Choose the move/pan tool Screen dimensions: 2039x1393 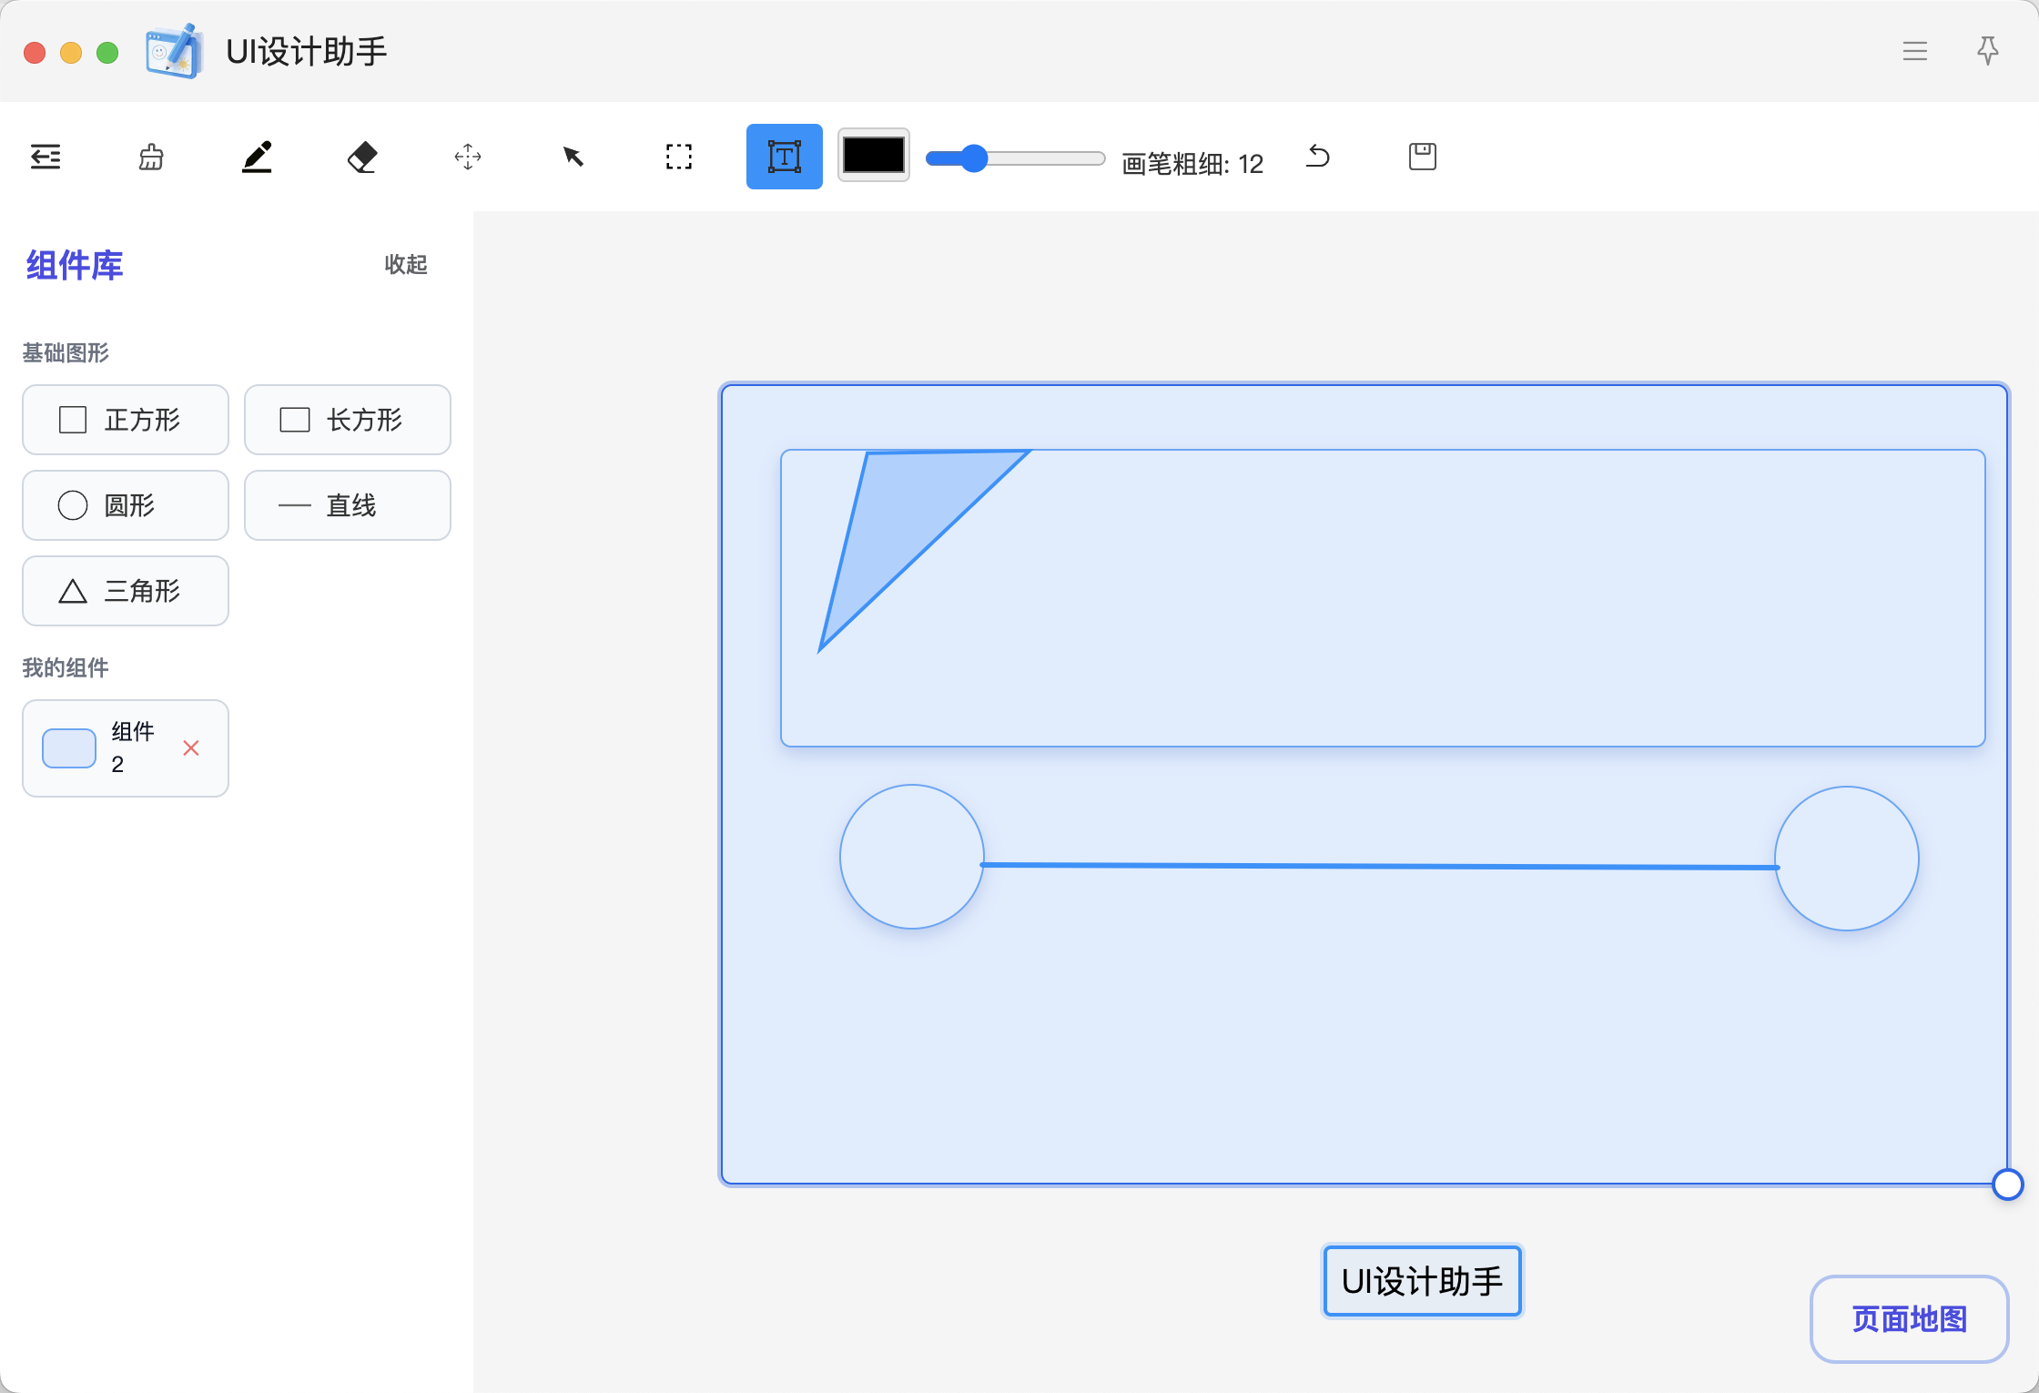(468, 157)
